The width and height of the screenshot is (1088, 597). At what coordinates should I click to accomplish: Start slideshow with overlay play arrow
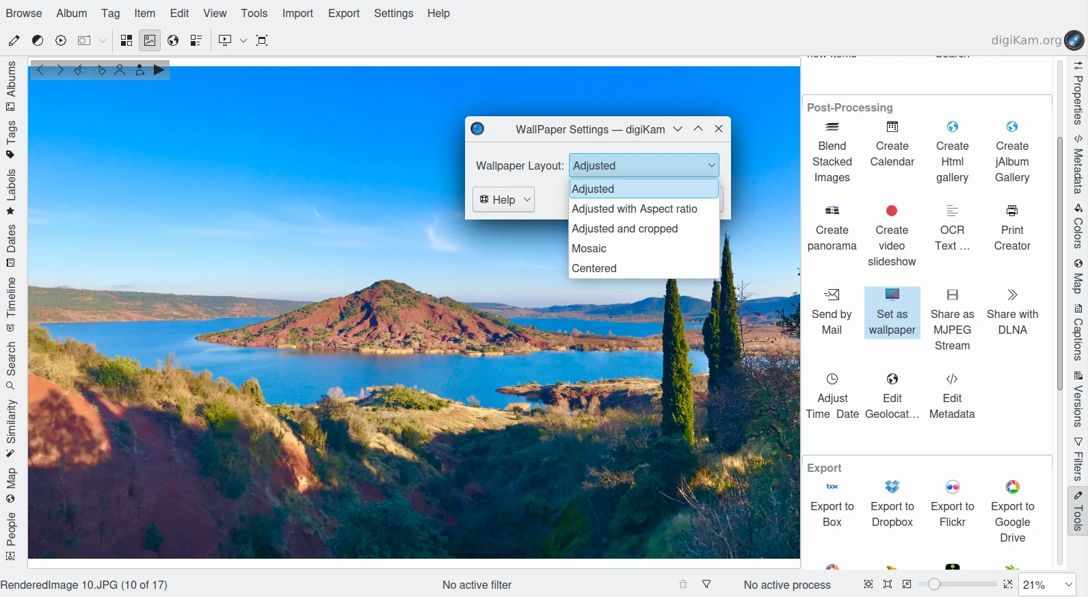coord(159,70)
